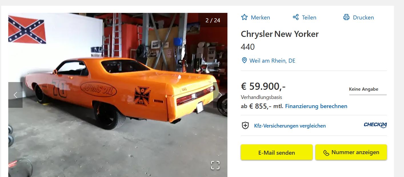The width and height of the screenshot is (404, 177).
Task: Click the phone icon on Nummer anzeigen
Action: (x=326, y=153)
